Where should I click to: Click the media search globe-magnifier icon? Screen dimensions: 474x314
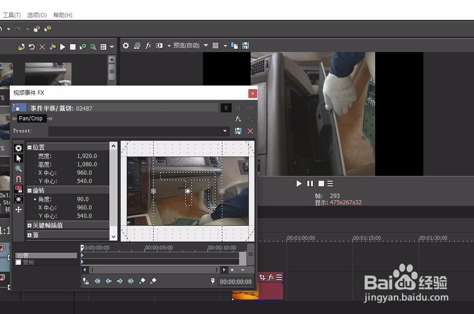93,47
